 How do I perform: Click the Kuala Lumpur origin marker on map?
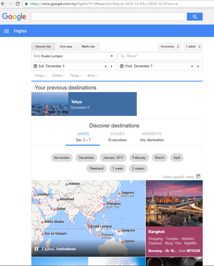89,226
